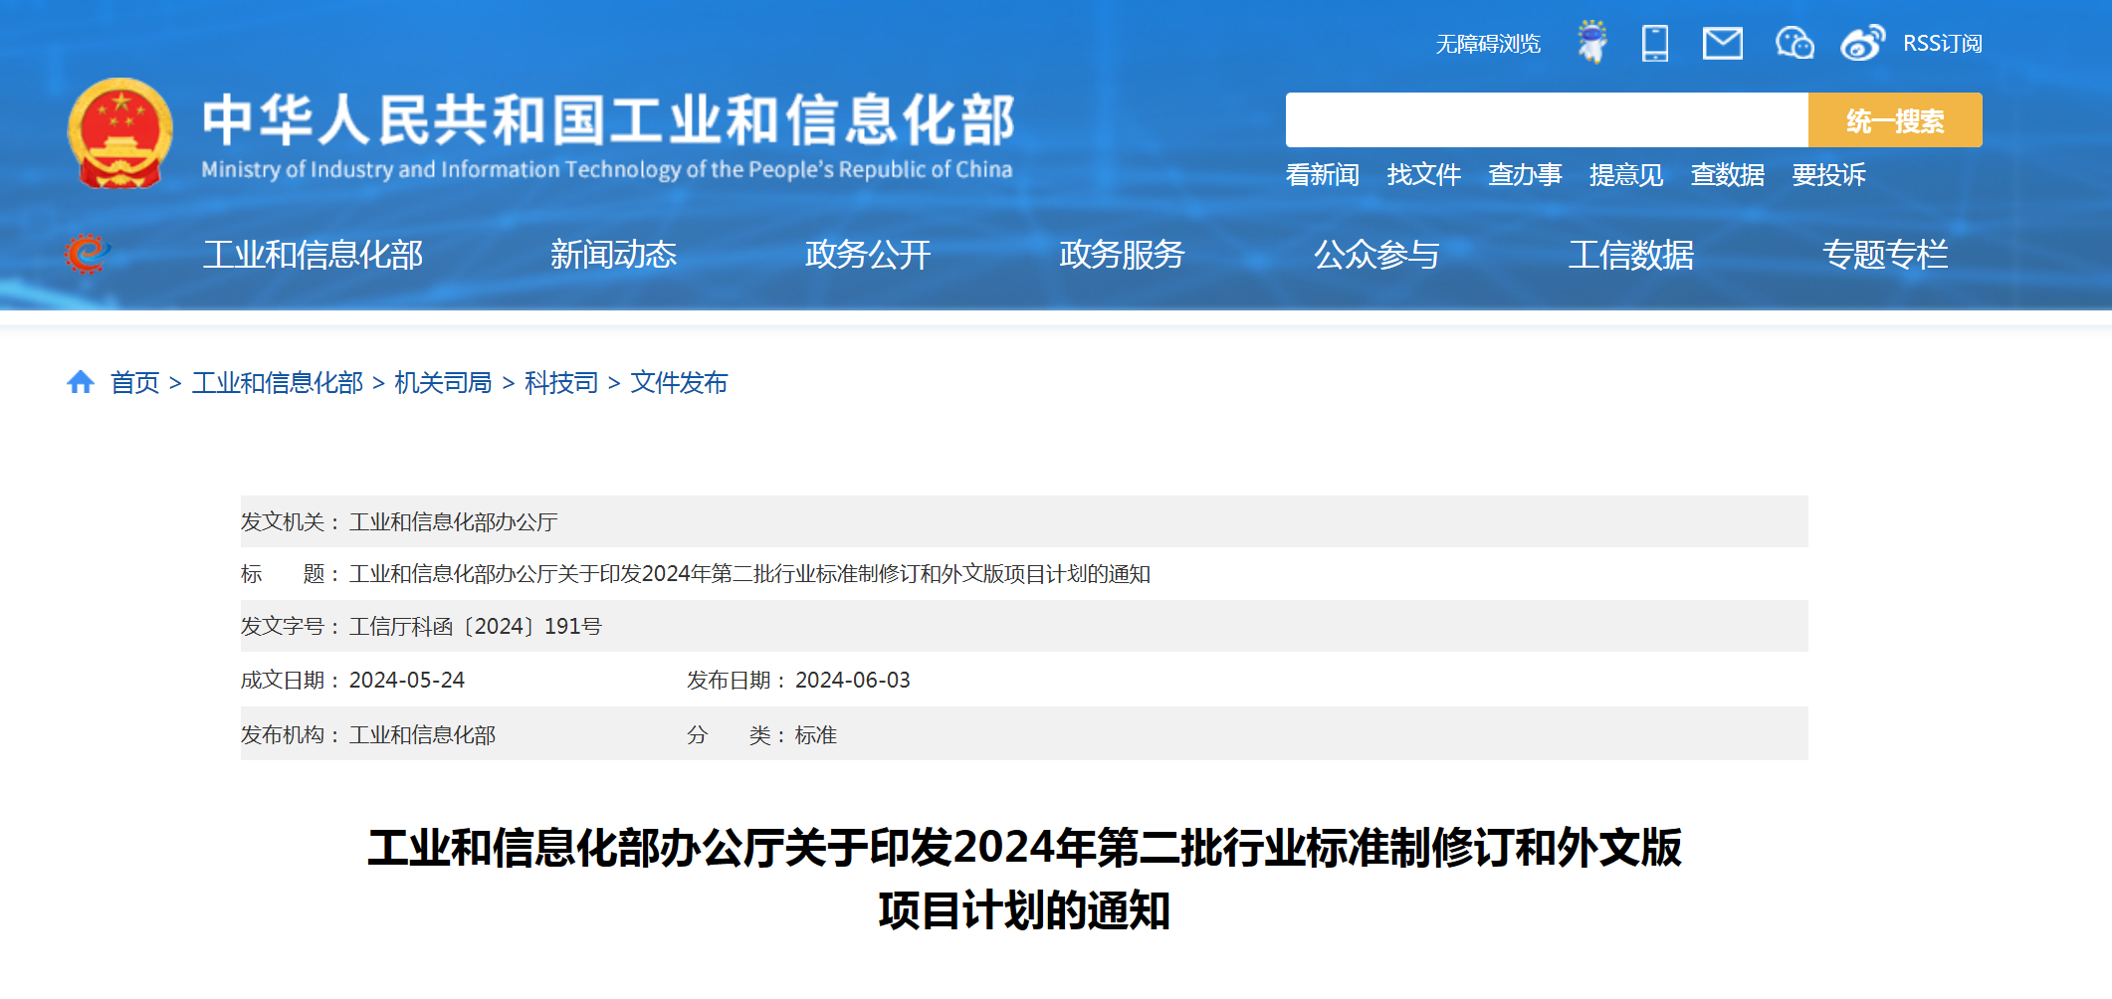Select 找文件 quick link
Image resolution: width=2112 pixels, height=999 pixels.
1423,175
